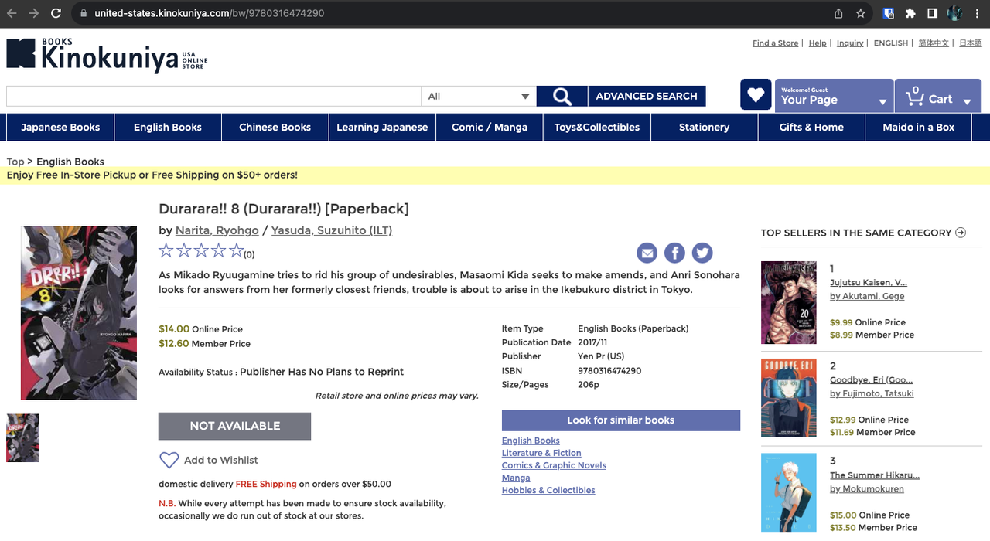
Task: Click Look for similar books button
Action: [x=621, y=420]
